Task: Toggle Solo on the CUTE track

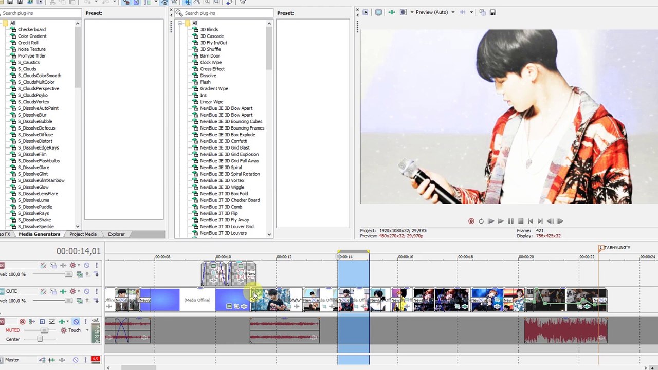Action: coord(96,291)
